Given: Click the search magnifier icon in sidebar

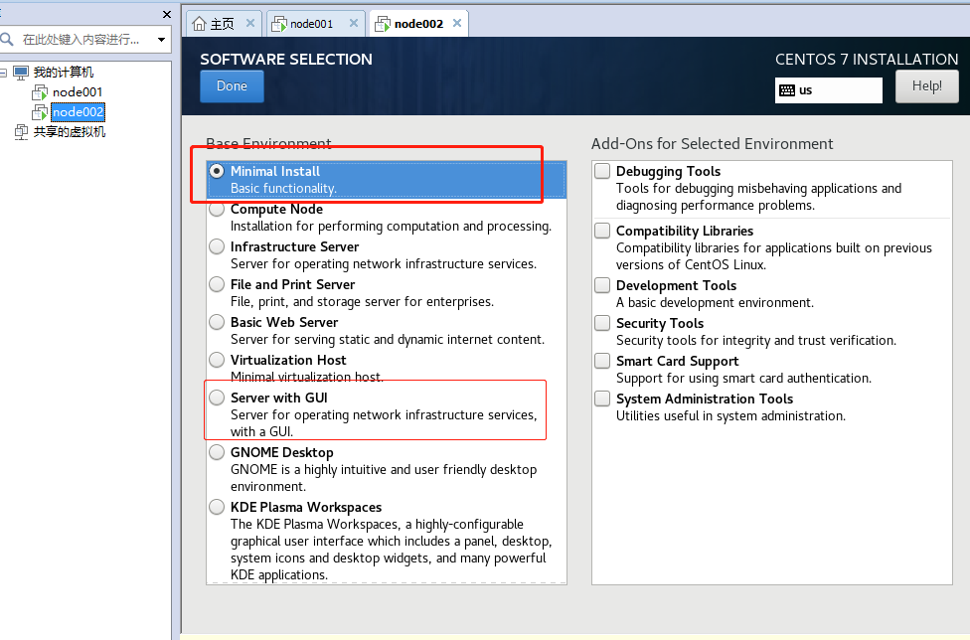Looking at the screenshot, I should (7, 40).
